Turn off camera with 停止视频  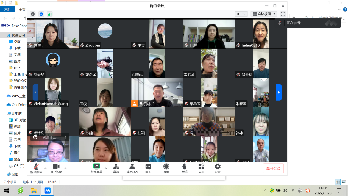(56, 169)
